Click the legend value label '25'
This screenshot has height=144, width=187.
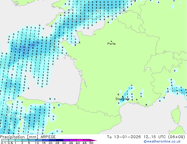coord(57,143)
